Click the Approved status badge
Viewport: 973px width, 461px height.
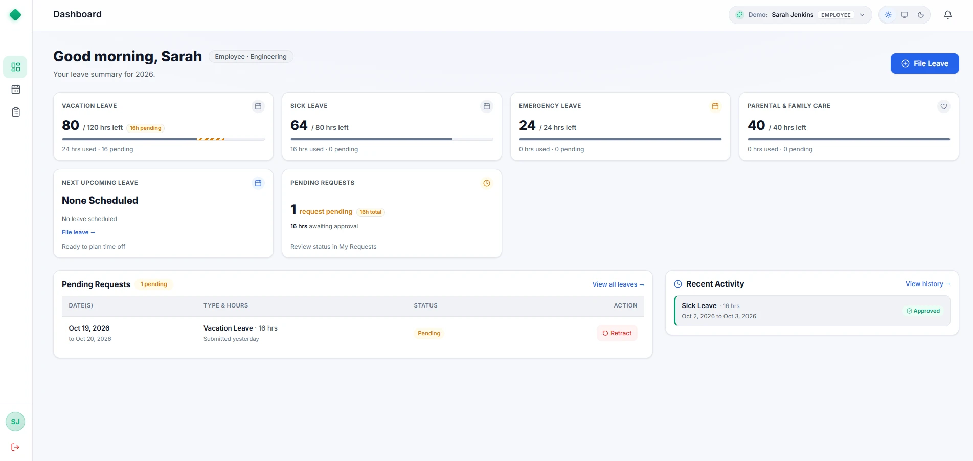923,311
